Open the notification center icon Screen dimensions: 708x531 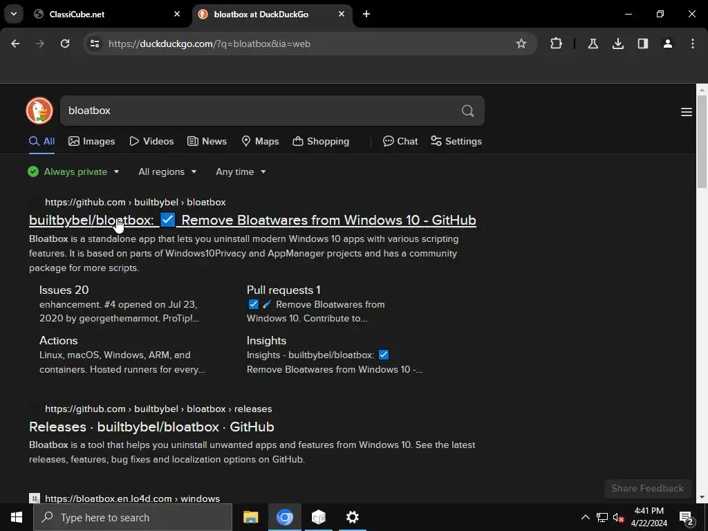click(686, 517)
